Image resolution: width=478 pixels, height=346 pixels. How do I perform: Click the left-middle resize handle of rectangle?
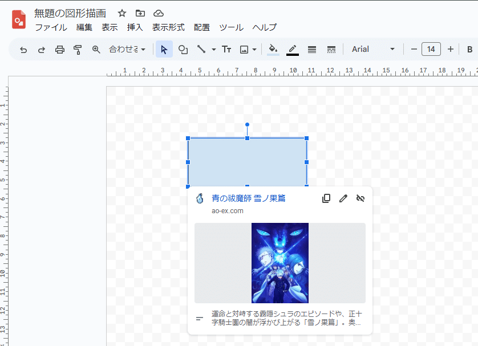[x=188, y=162]
